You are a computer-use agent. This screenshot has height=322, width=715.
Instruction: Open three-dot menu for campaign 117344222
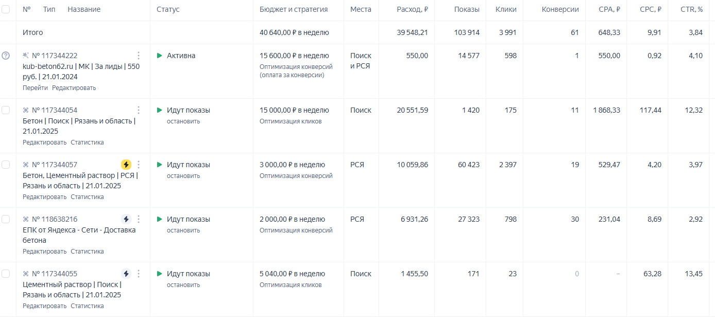(x=138, y=56)
